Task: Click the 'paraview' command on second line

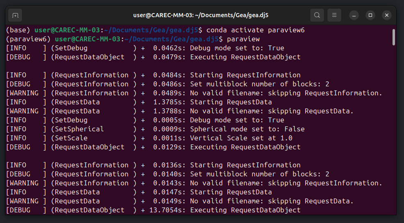Action: click(x=243, y=39)
